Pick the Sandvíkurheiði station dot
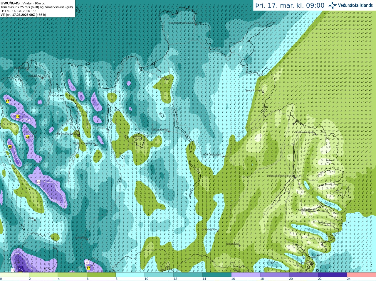 pos(263,92)
